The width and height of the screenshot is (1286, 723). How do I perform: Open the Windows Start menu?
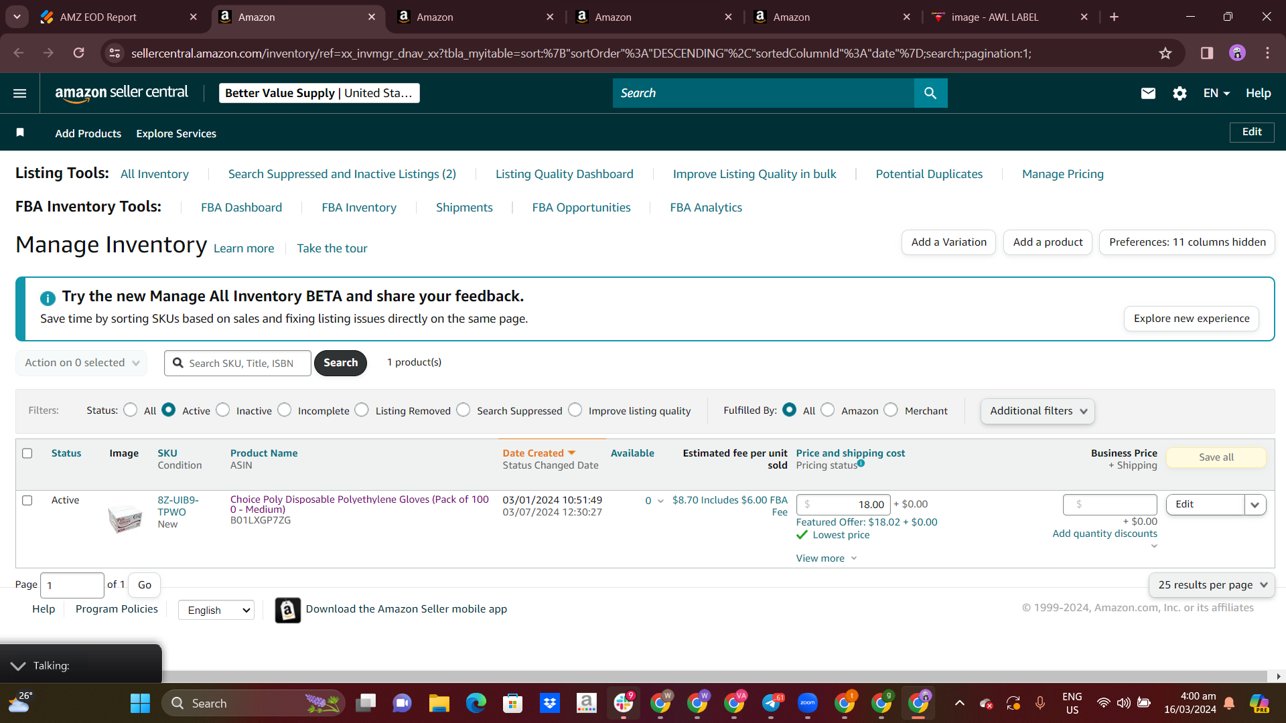point(140,703)
